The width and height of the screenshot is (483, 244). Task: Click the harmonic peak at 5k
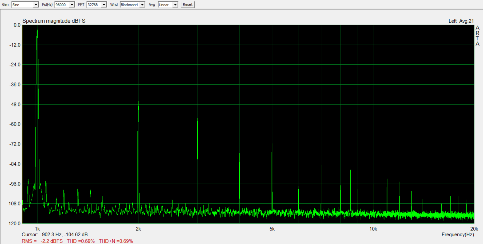(272, 144)
